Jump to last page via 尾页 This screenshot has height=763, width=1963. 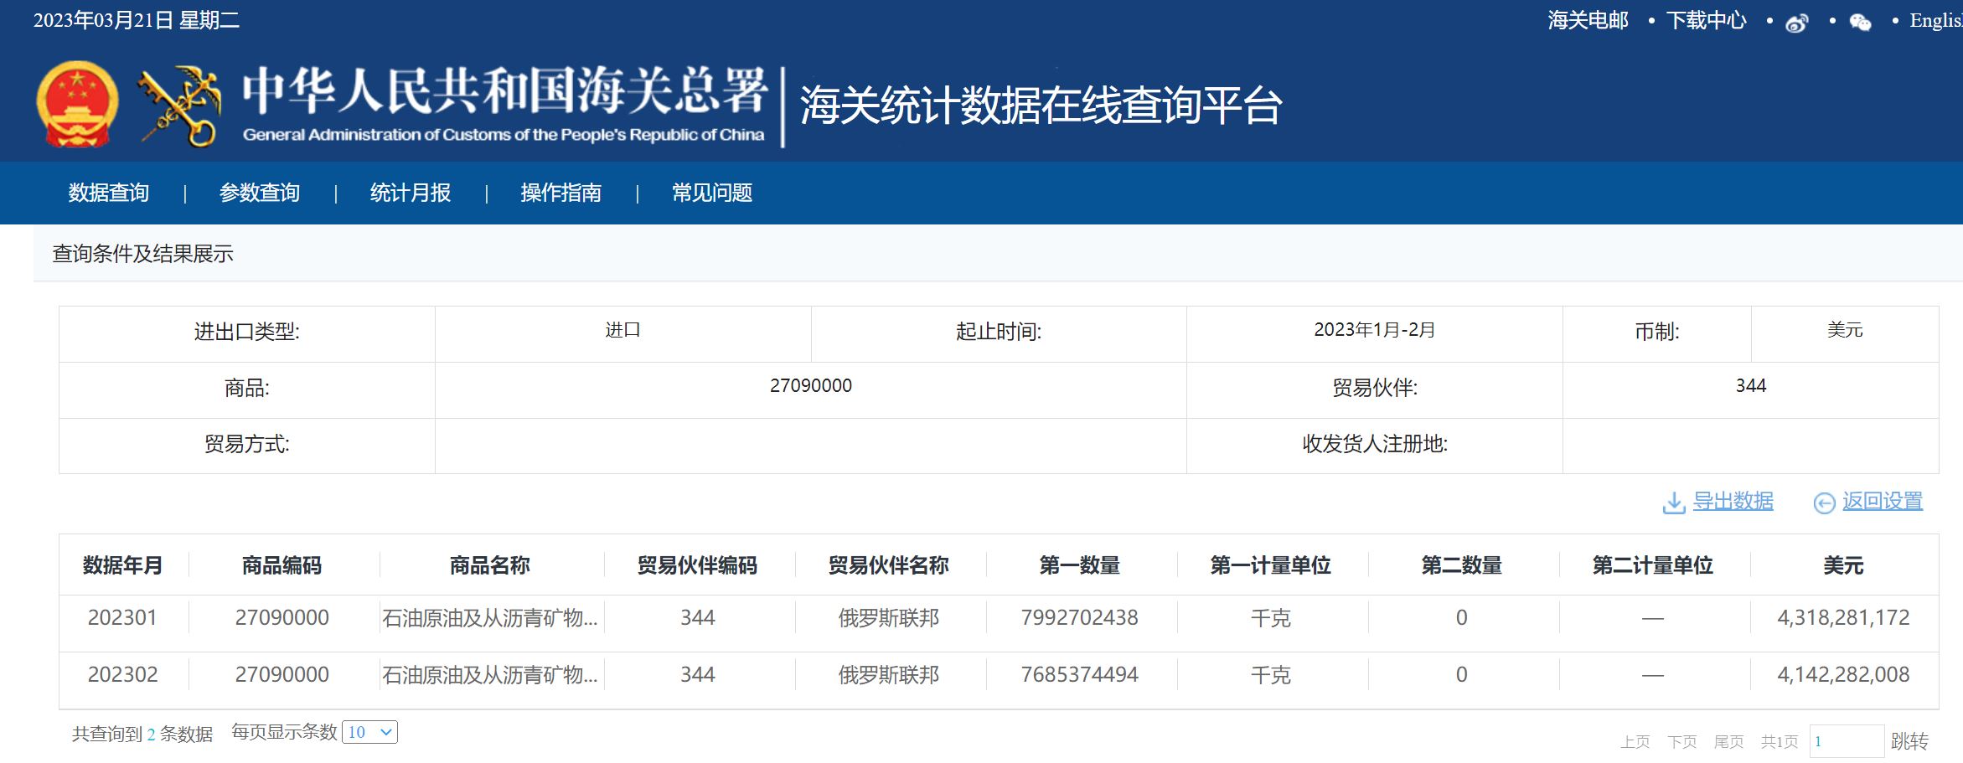point(1728,741)
